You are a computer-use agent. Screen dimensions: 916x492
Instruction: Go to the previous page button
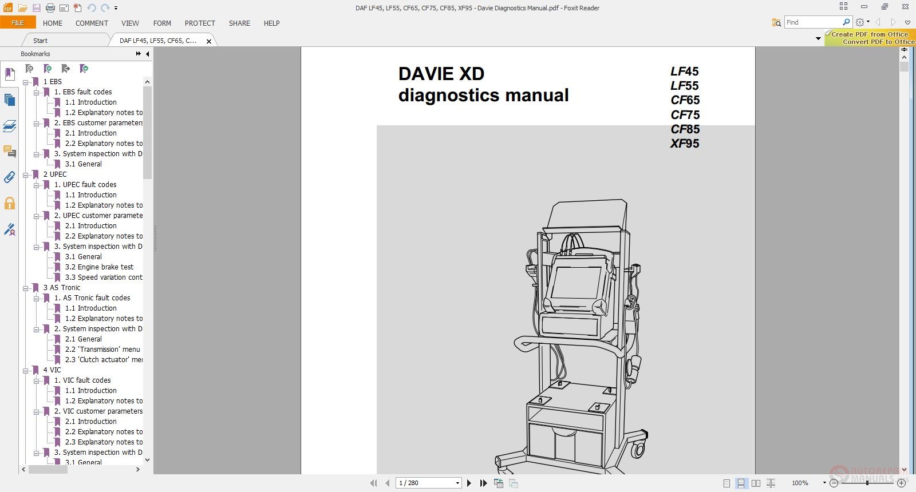tap(387, 483)
